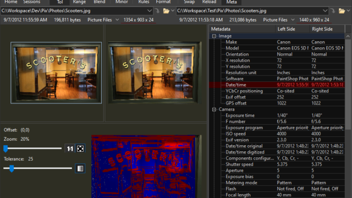Browse for left file with folder icon
352x198 pixels.
(166, 11)
